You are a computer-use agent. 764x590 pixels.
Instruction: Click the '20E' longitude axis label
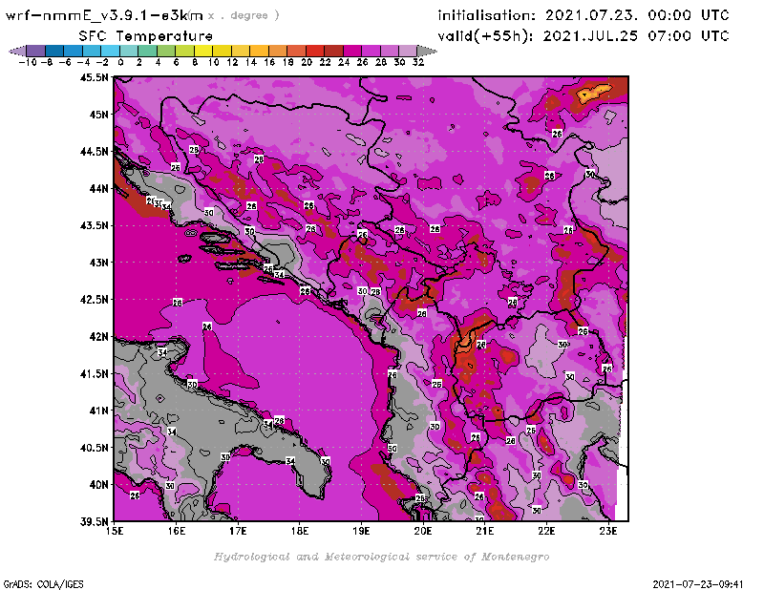tap(423, 531)
